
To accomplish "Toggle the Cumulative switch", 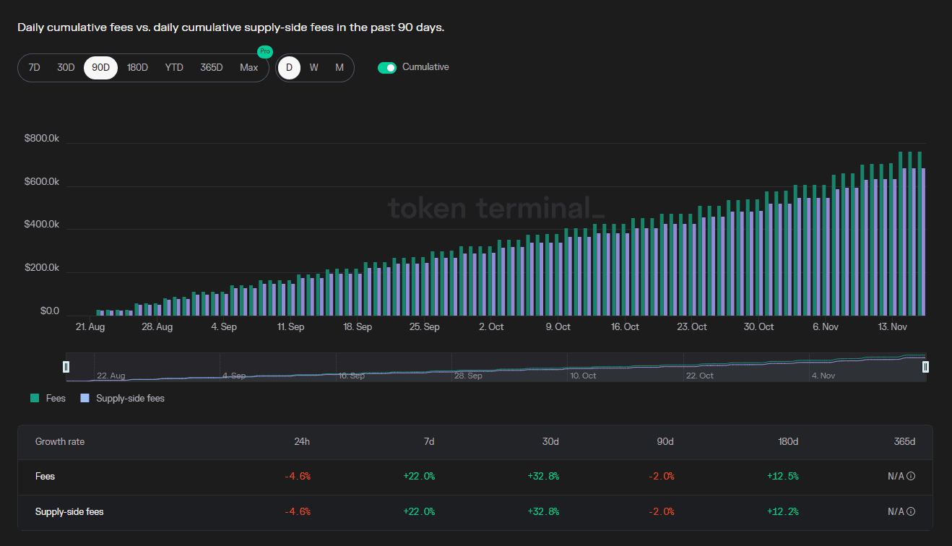I will (387, 68).
